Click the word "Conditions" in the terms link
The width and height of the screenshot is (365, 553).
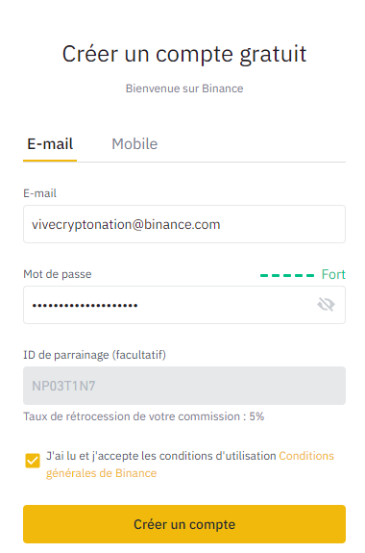point(306,456)
